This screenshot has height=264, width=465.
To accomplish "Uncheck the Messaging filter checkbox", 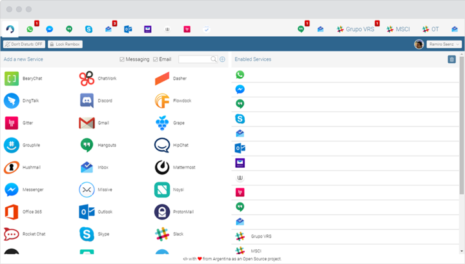I will 122,59.
